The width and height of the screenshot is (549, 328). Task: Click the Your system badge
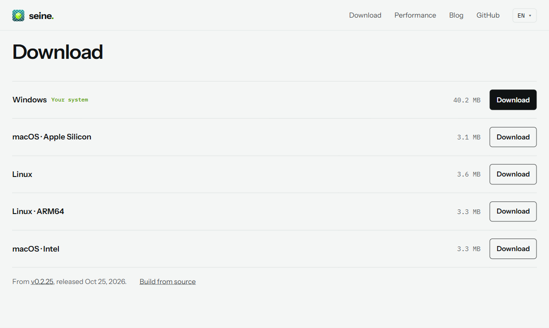69,100
